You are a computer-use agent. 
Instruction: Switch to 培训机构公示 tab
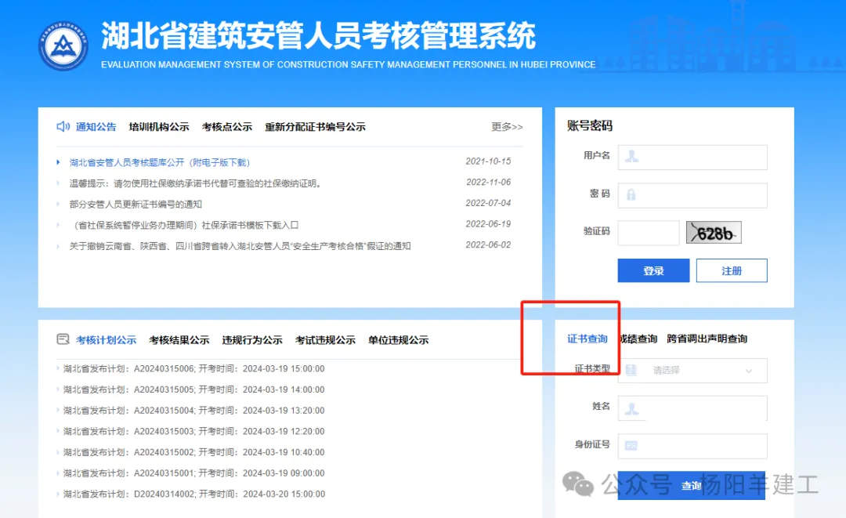pos(159,127)
